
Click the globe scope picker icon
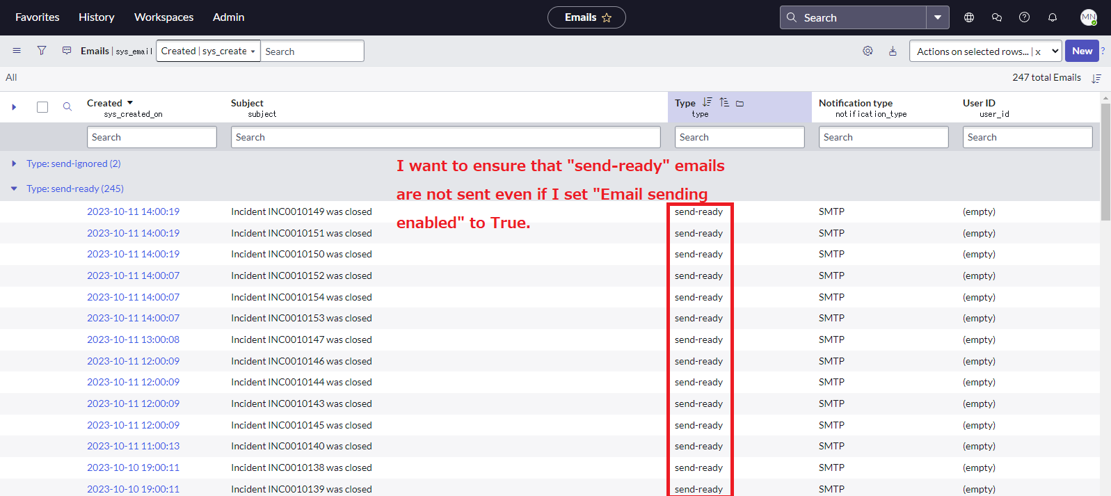click(x=969, y=17)
